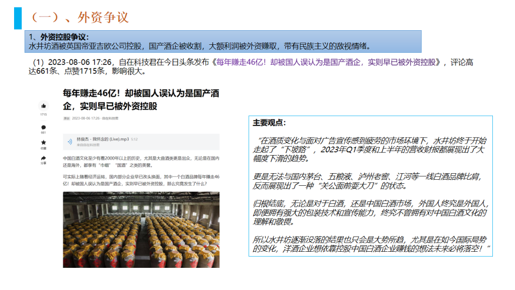The width and height of the screenshot is (515, 290).
Task: Click the thumbs-up like icon
Action: pyautogui.click(x=44, y=106)
